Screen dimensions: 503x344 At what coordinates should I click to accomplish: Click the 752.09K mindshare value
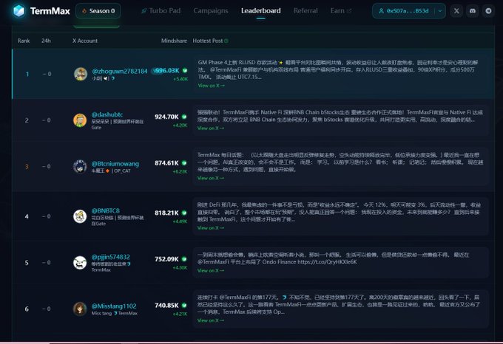166,259
